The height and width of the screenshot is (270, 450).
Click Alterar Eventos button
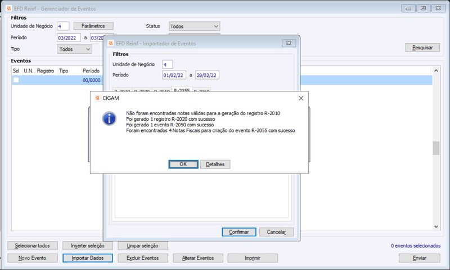[198, 258]
